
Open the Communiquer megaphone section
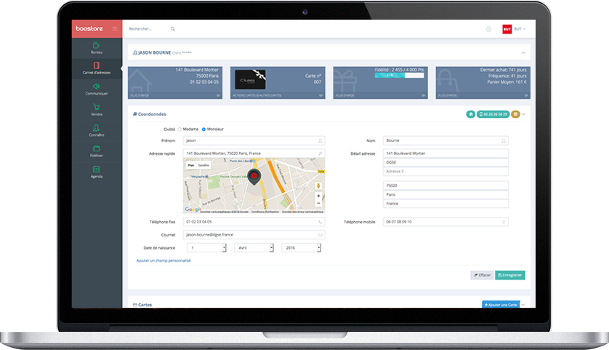97,89
